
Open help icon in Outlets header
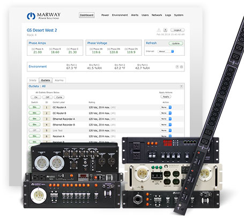tap(181, 86)
